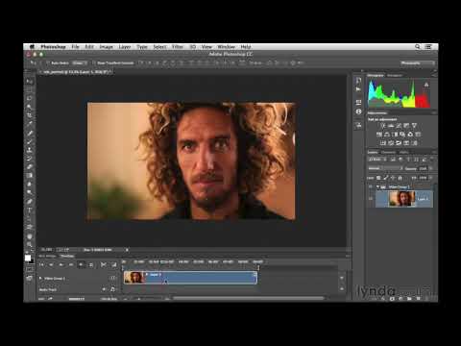The height and width of the screenshot is (346, 461).
Task: Add an Invert adjustment
Action: [383, 143]
